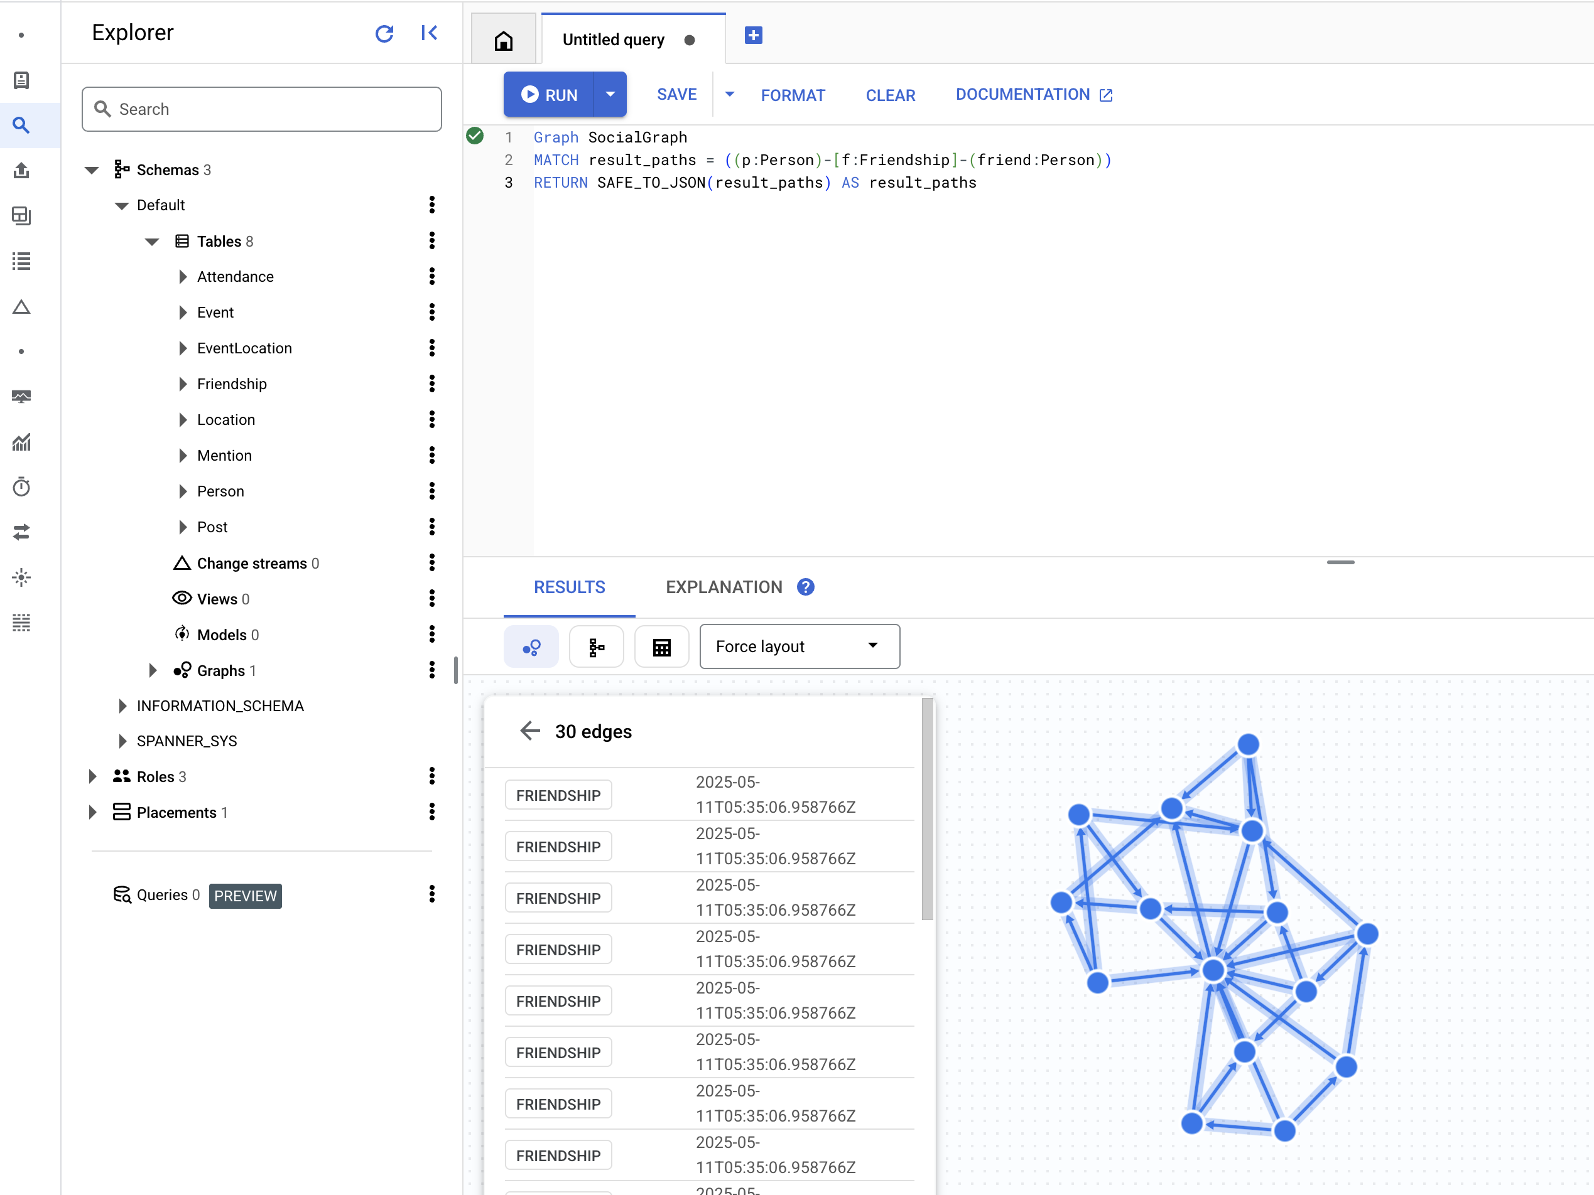The width and height of the screenshot is (1594, 1195).
Task: Switch to the EXPLANATION tab
Action: tap(724, 586)
